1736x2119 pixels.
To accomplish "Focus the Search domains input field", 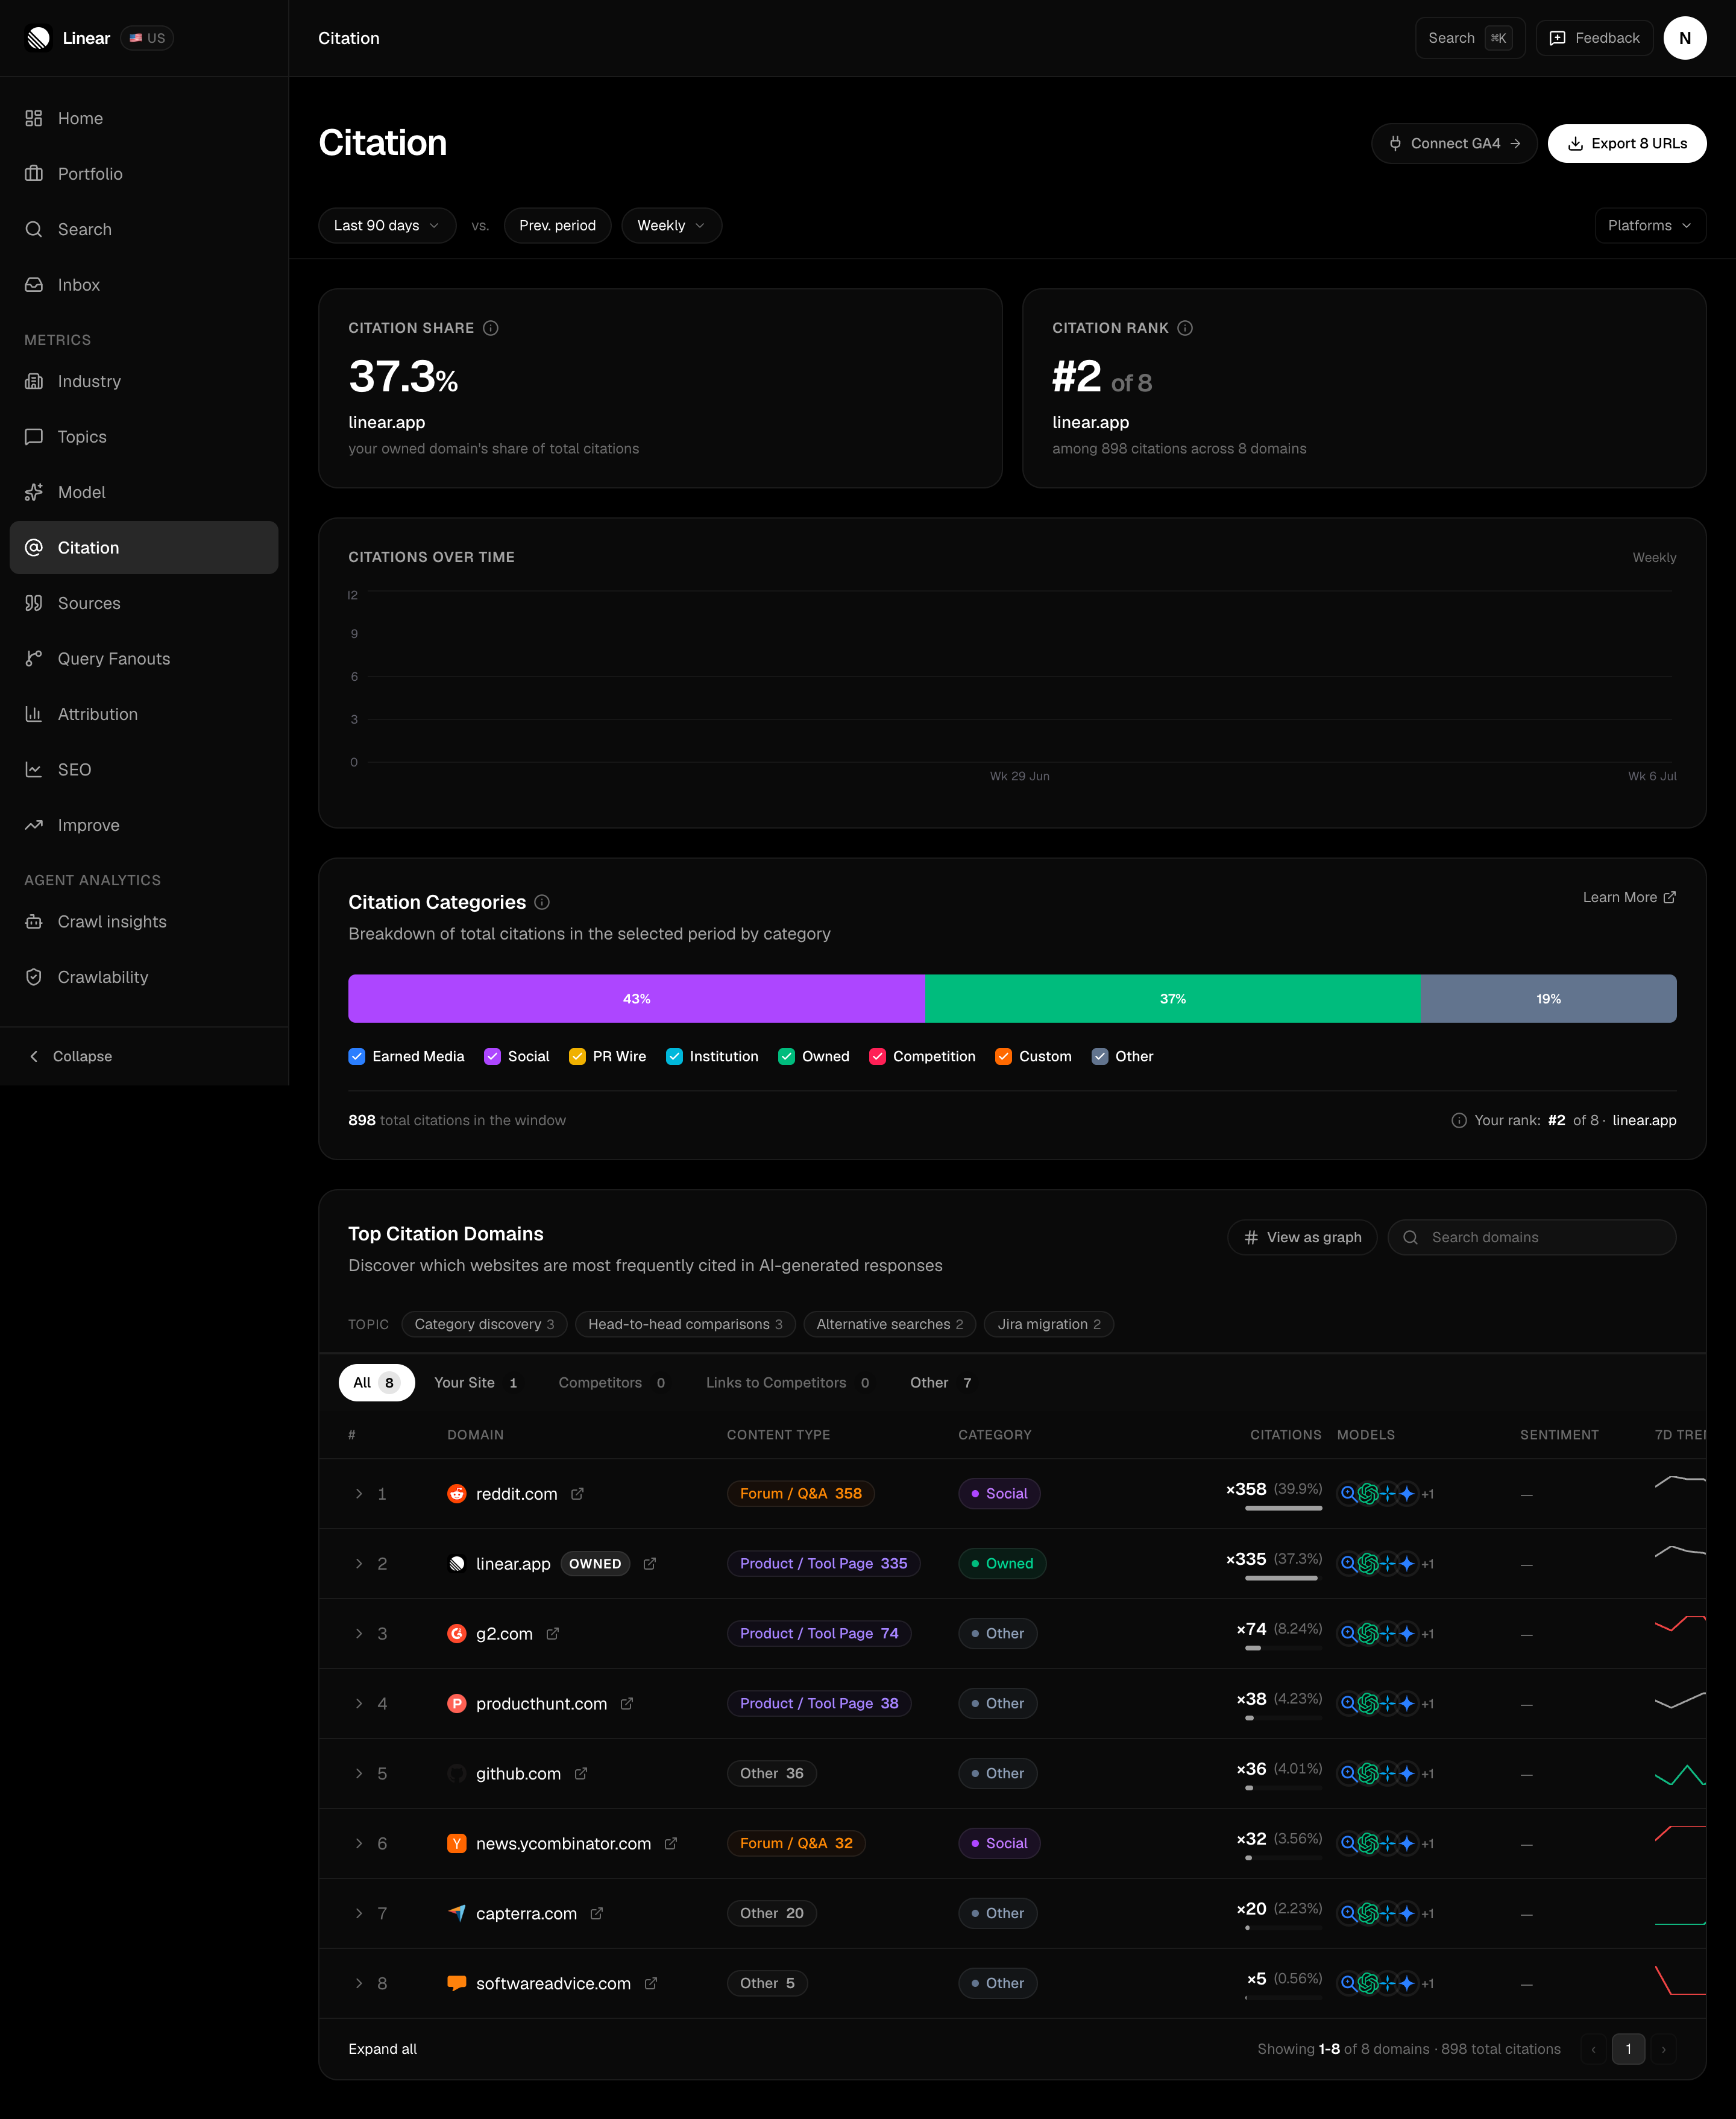I will [1531, 1237].
